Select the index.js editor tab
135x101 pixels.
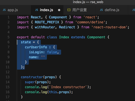tap(47, 10)
